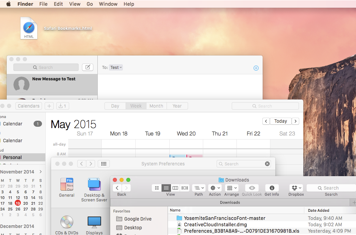Open the Window menu

click(108, 4)
